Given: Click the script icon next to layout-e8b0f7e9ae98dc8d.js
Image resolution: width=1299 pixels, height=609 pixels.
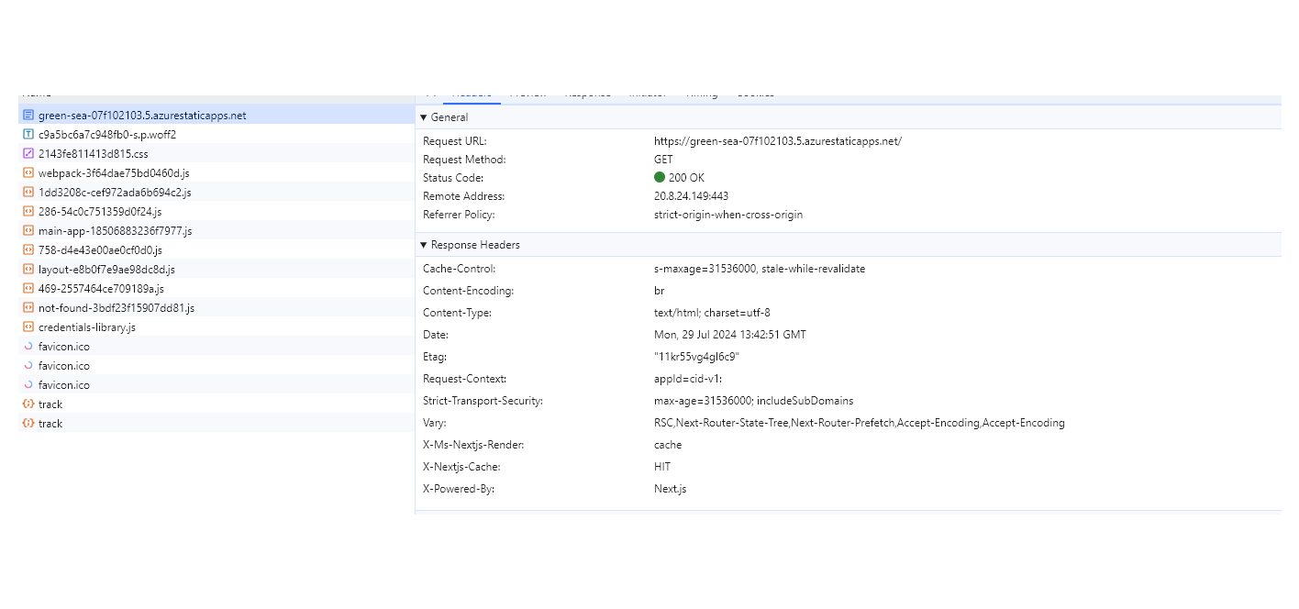Looking at the screenshot, I should click(x=27, y=269).
